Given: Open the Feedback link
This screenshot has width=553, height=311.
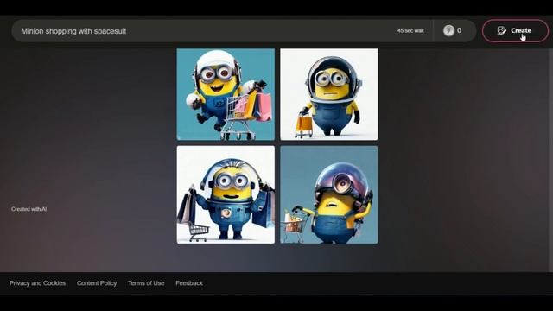Looking at the screenshot, I should click(x=189, y=283).
